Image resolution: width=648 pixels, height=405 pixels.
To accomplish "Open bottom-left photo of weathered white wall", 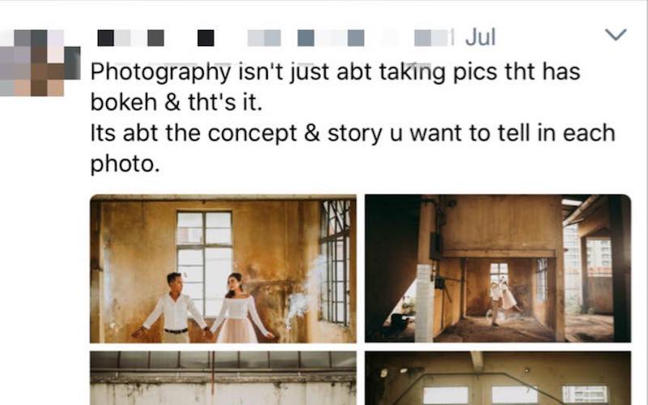I will (x=223, y=377).
